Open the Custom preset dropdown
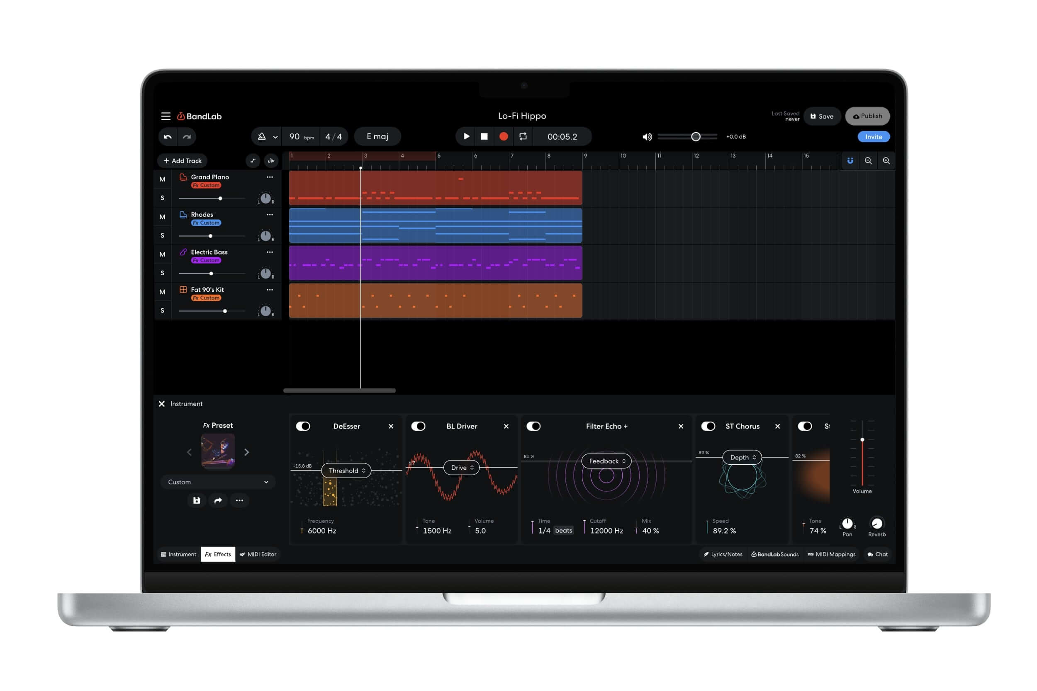Image resolution: width=1037 pixels, height=691 pixels. point(218,482)
